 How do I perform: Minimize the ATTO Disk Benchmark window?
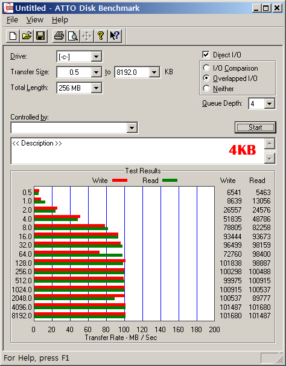(x=256, y=8)
